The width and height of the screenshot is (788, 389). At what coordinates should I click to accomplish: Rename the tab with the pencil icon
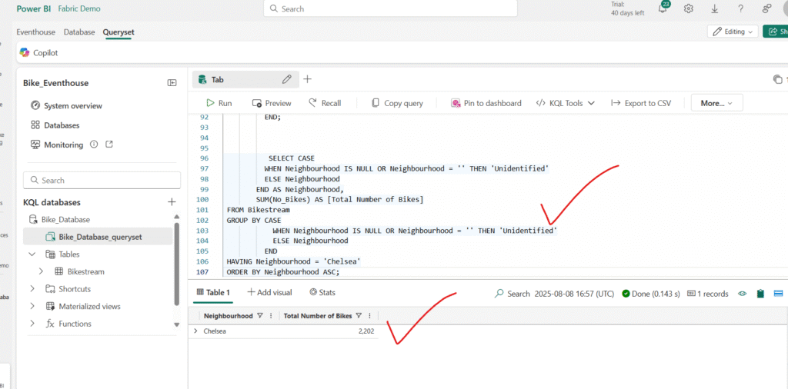[287, 79]
